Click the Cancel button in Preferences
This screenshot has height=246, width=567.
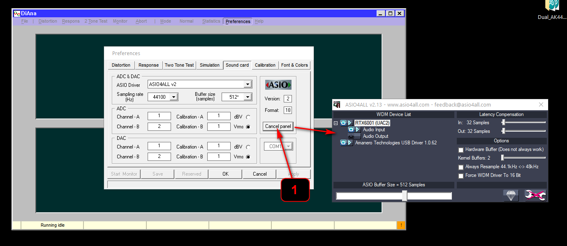tap(259, 174)
